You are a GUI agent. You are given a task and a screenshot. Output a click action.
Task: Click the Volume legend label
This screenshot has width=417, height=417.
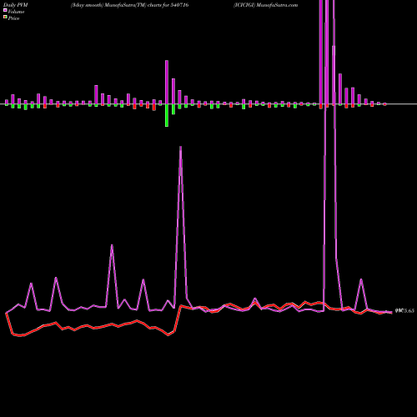pos(16,12)
